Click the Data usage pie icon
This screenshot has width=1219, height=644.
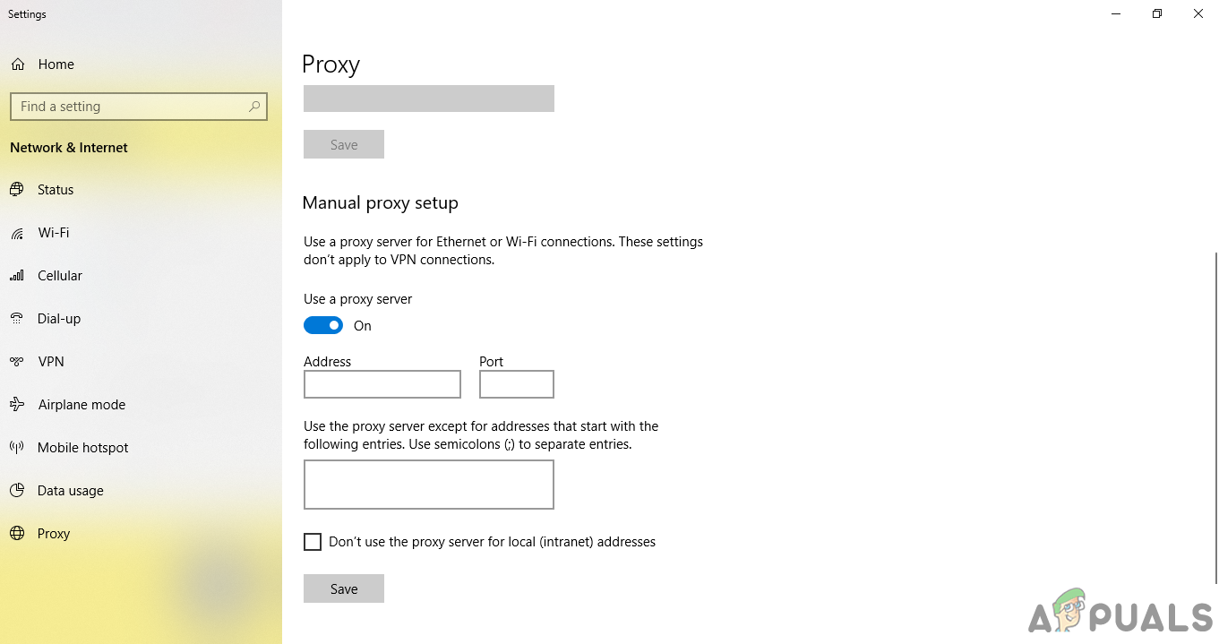[x=17, y=491]
